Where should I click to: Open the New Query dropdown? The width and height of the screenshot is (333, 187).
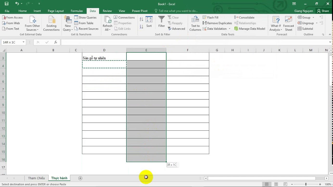[x=68, y=24]
